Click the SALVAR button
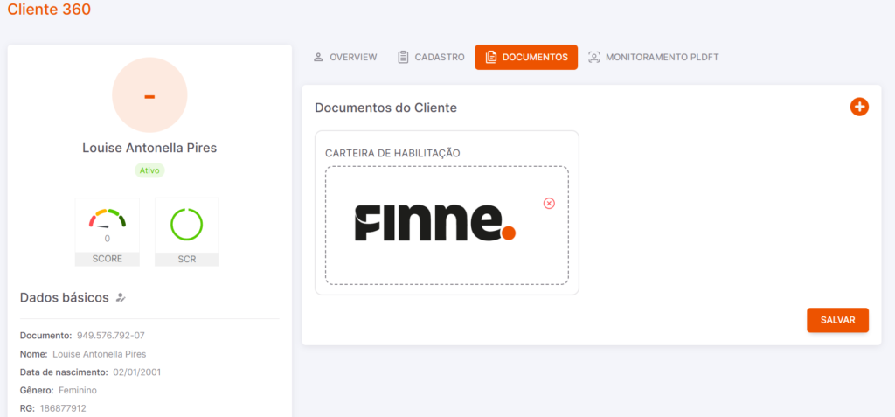 (837, 320)
